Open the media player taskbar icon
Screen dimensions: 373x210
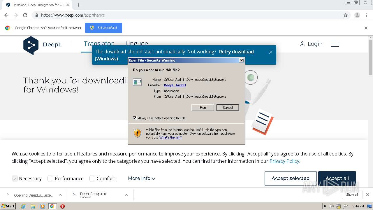click(43, 206)
